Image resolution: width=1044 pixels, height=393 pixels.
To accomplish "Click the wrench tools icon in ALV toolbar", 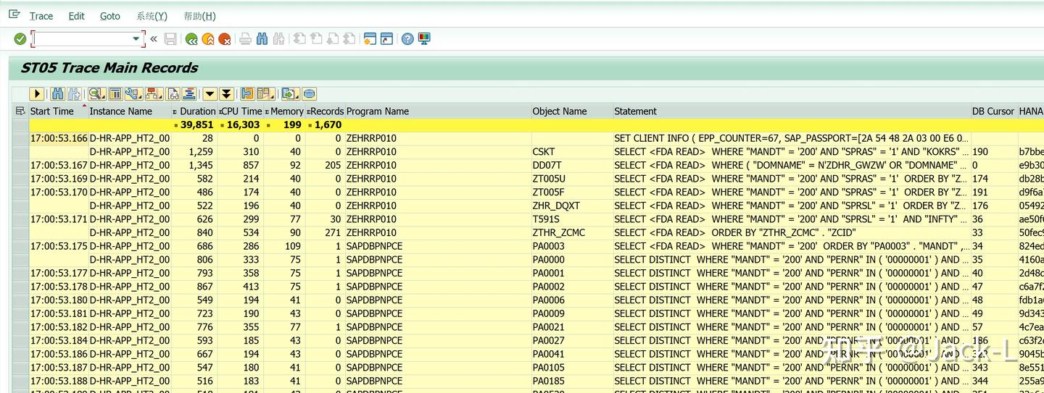I will click(x=133, y=94).
